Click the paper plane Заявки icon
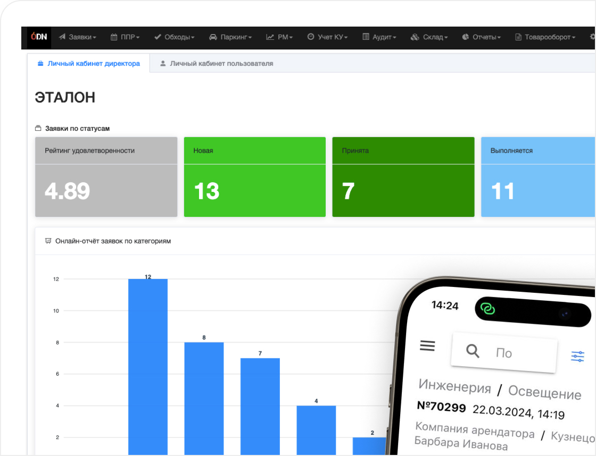Screen dimensions: 596x456 coord(62,37)
